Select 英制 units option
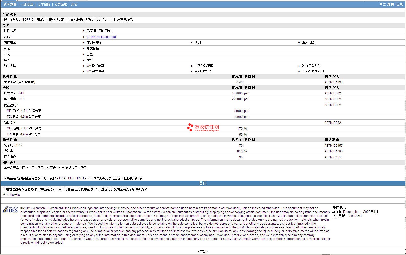The width and height of the screenshot is (406, 255). click(x=390, y=4)
